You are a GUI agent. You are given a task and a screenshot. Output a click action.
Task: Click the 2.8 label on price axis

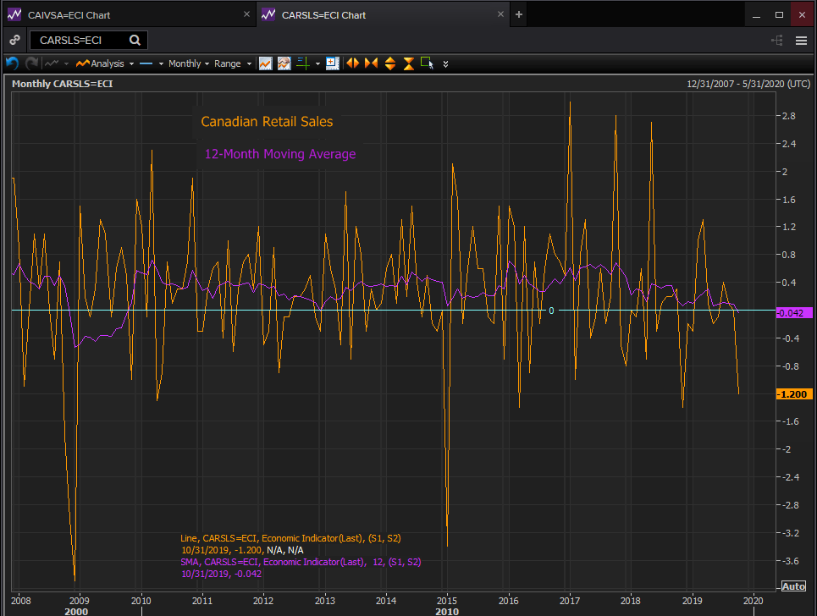coord(789,116)
